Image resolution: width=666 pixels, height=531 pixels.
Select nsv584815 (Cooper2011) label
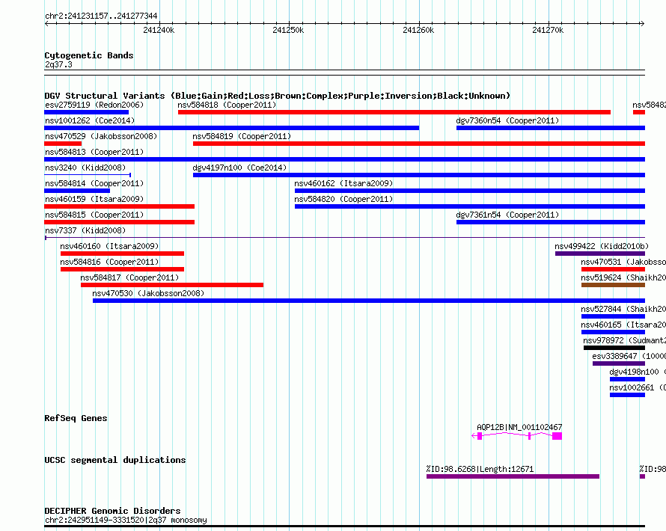(x=94, y=215)
